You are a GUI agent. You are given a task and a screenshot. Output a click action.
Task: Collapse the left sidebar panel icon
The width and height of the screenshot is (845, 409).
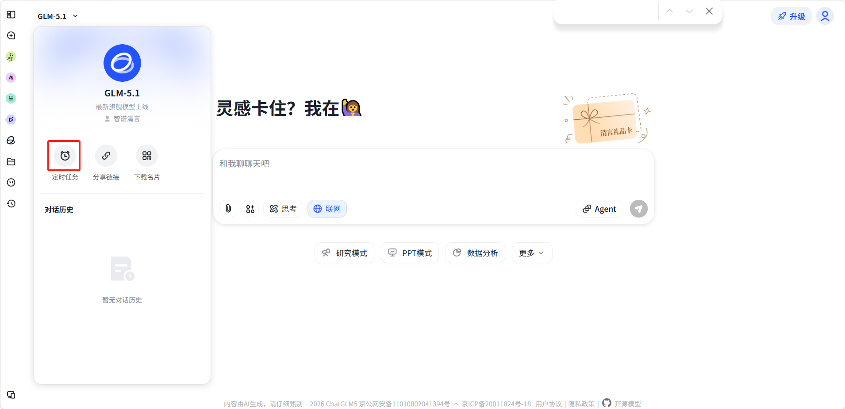click(11, 15)
